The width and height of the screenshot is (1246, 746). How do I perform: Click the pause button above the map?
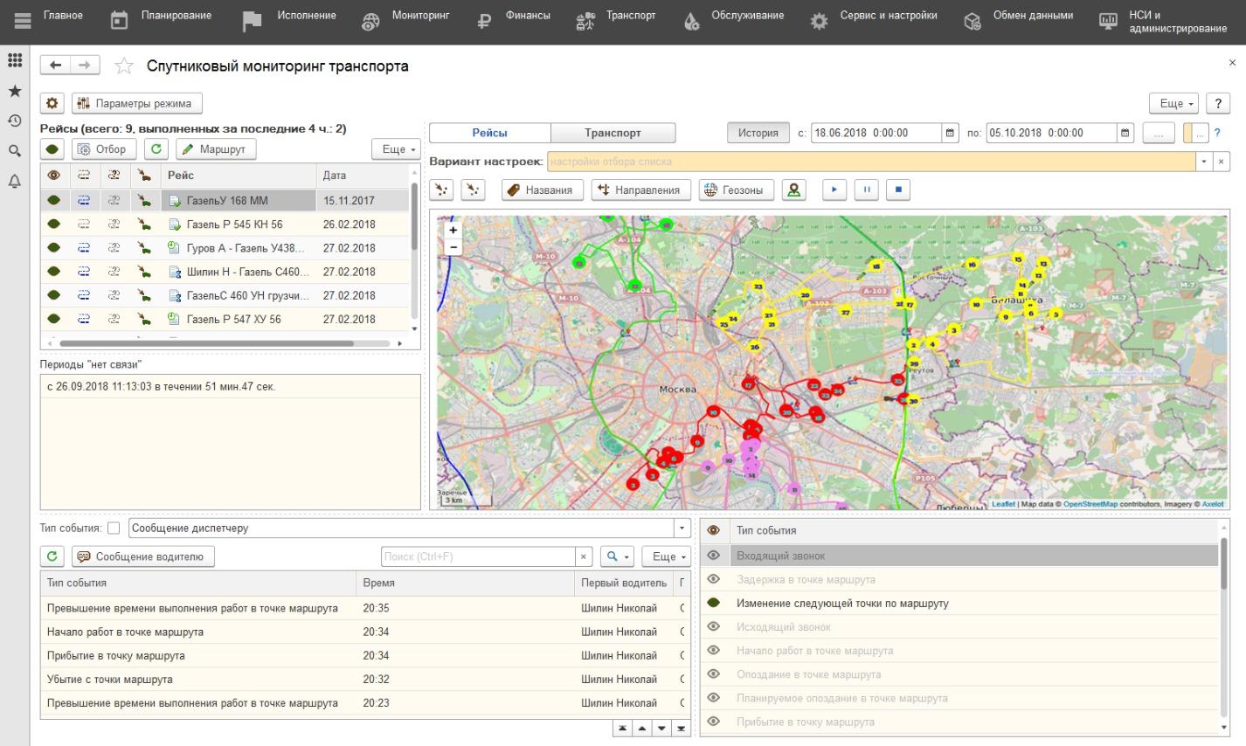coord(866,190)
